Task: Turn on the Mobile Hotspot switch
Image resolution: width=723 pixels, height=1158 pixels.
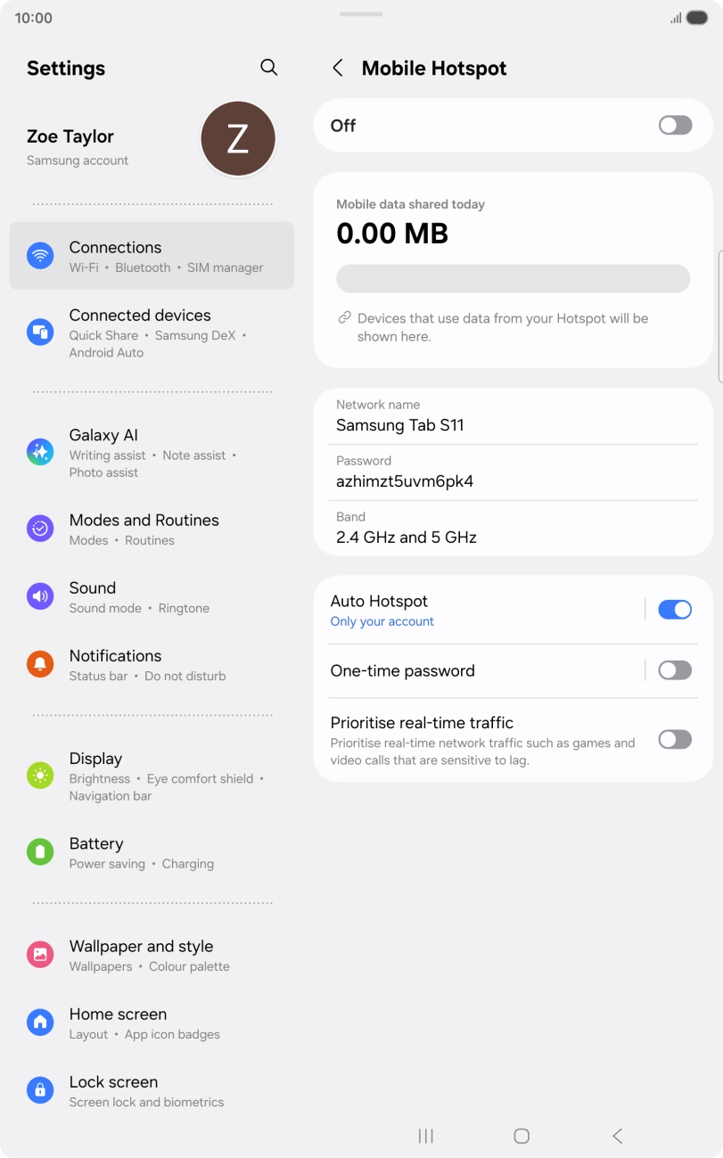Action: [675, 126]
